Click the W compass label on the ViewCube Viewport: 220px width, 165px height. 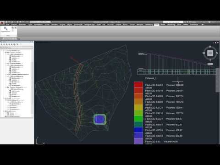coord(203,53)
